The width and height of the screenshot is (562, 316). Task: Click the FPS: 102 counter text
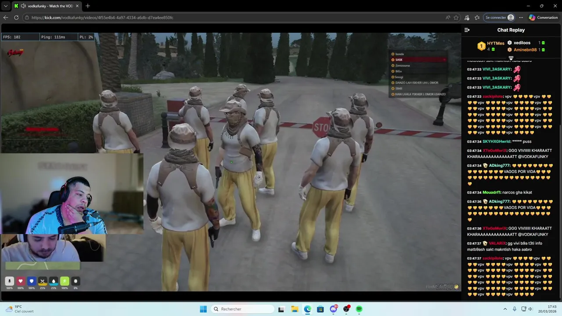click(x=12, y=37)
